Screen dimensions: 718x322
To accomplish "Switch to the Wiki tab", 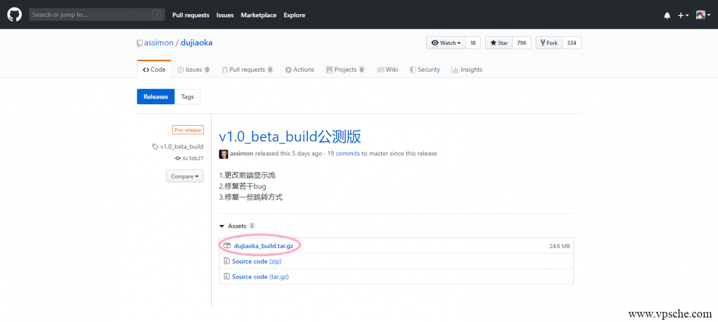I will 388,70.
